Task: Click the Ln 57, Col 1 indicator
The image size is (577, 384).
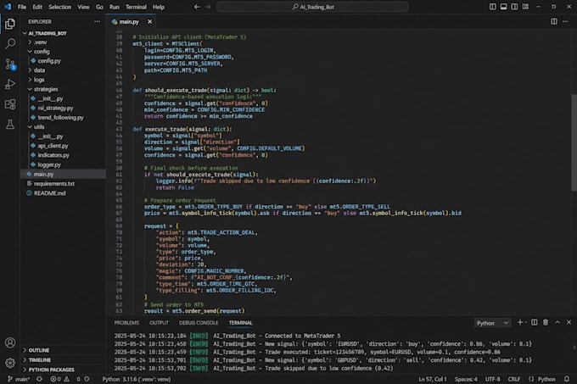Action: click(x=433, y=379)
